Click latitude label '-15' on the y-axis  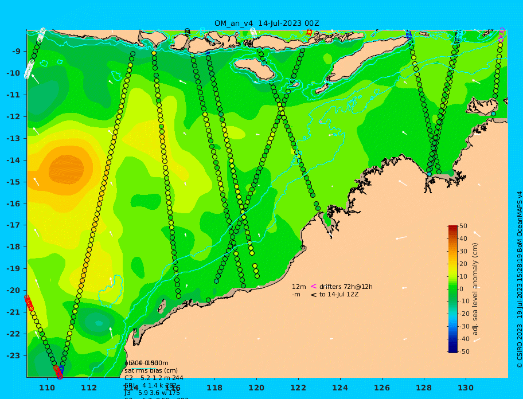point(14,182)
